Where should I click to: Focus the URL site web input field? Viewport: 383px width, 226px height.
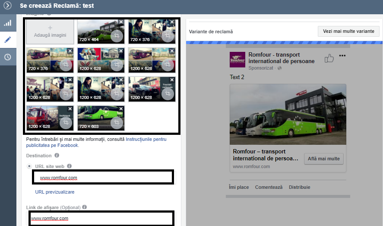coord(103,178)
